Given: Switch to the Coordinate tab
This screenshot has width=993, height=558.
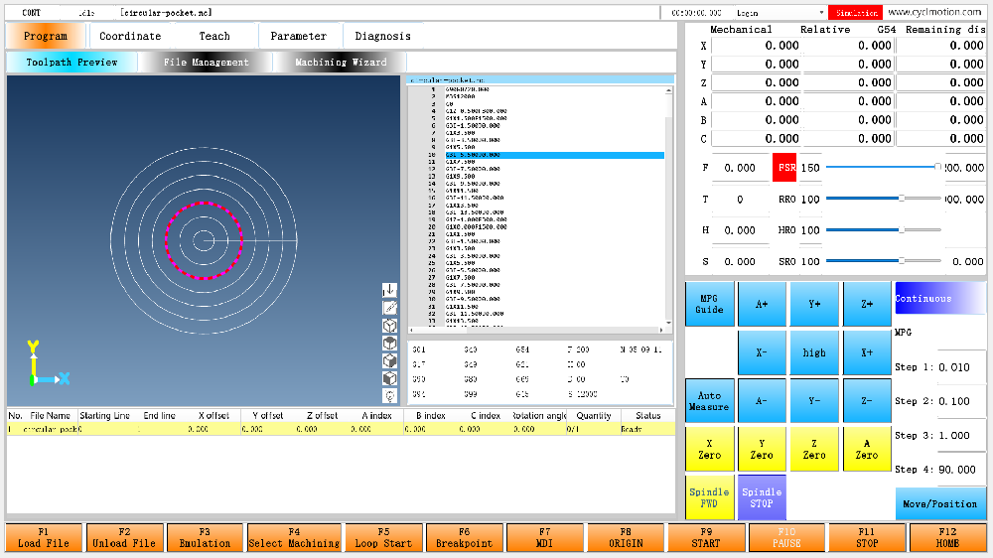Looking at the screenshot, I should click(130, 36).
